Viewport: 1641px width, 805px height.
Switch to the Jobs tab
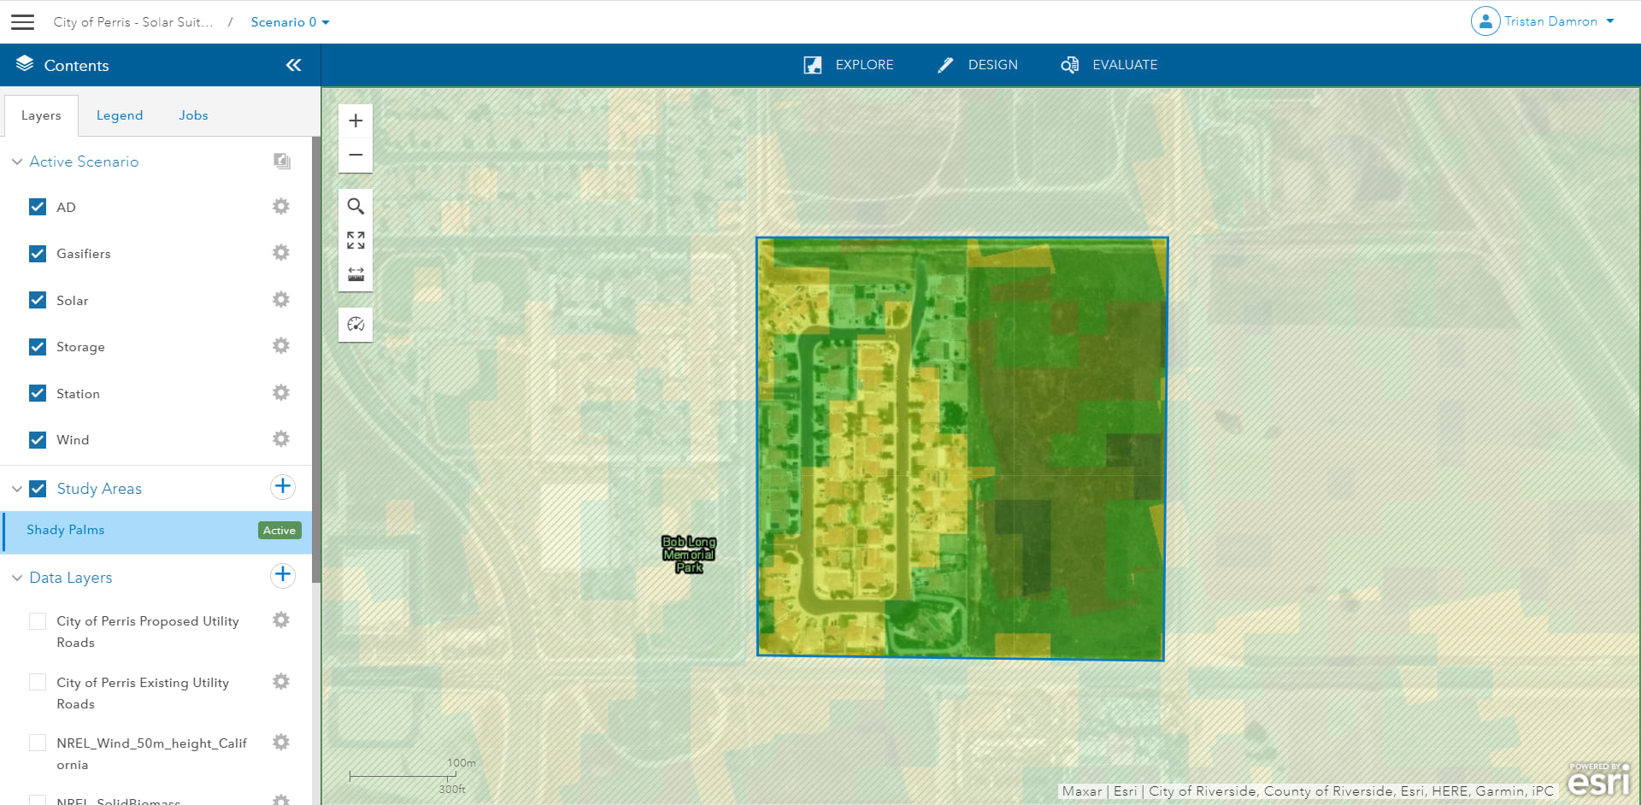(x=193, y=115)
